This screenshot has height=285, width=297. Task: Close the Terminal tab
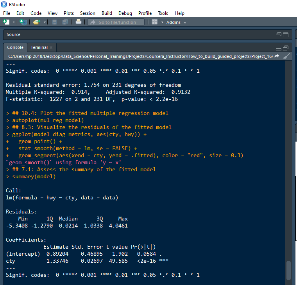[x=51, y=48]
